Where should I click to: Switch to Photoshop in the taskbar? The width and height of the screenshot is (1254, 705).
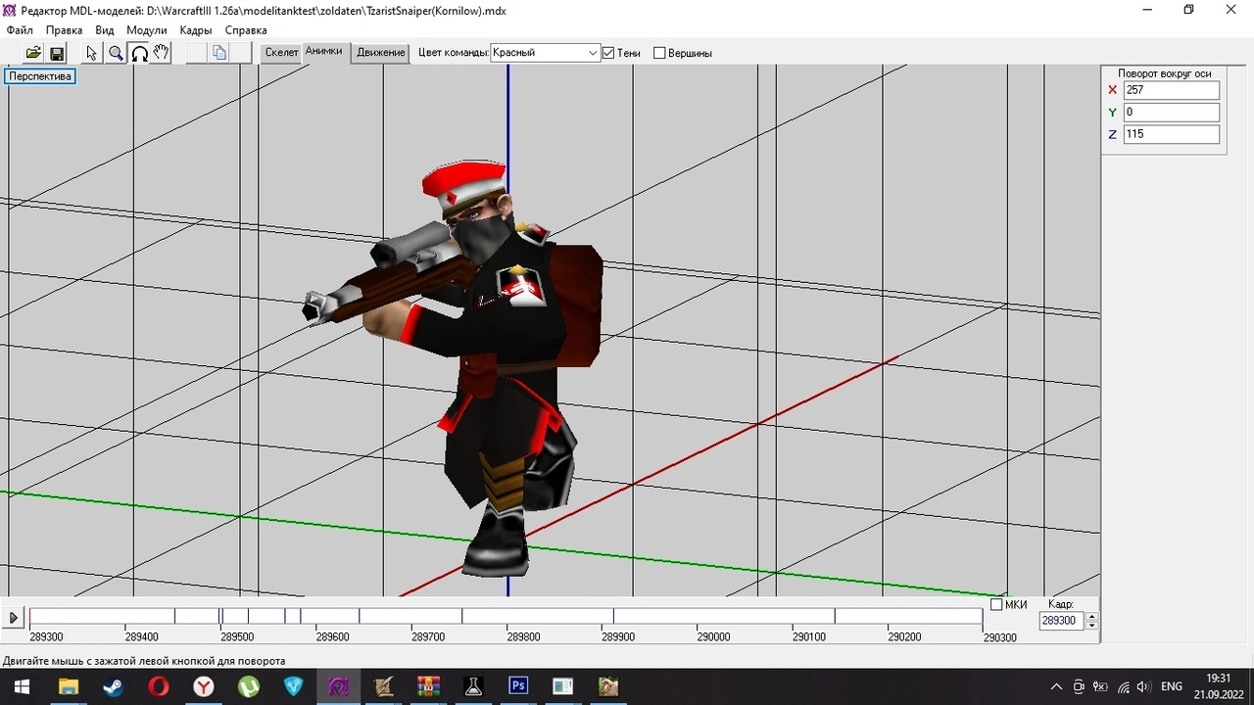pyautogui.click(x=519, y=686)
